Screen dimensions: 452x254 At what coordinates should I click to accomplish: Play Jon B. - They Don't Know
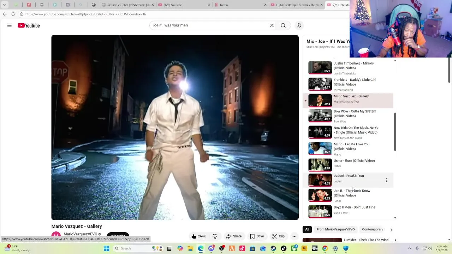point(348,195)
